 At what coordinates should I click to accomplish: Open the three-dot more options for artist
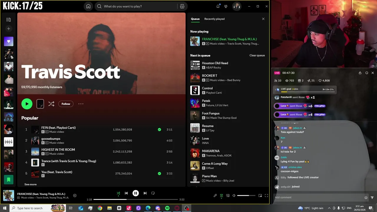[x=81, y=104]
